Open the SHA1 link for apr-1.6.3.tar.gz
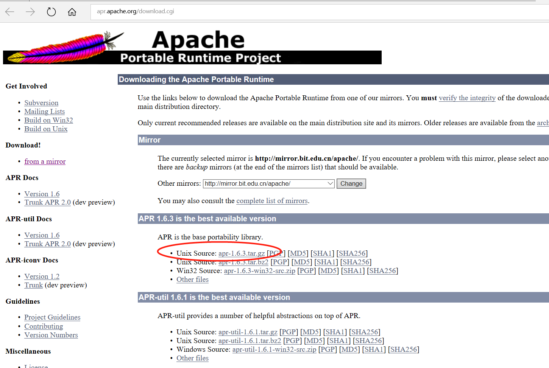The image size is (549, 368). tap(322, 253)
